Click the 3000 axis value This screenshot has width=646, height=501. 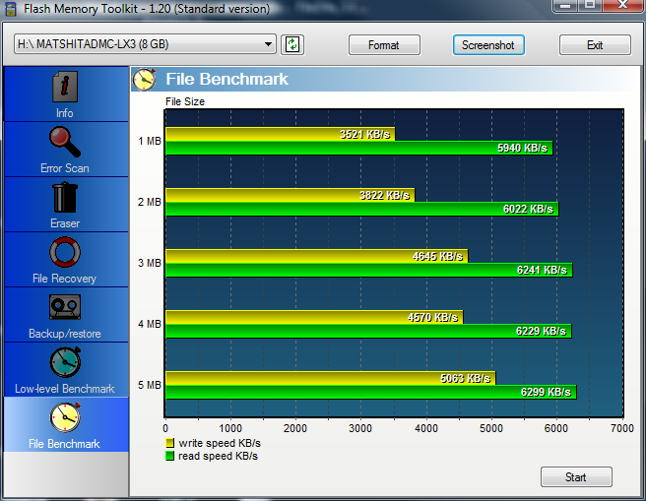pos(360,428)
